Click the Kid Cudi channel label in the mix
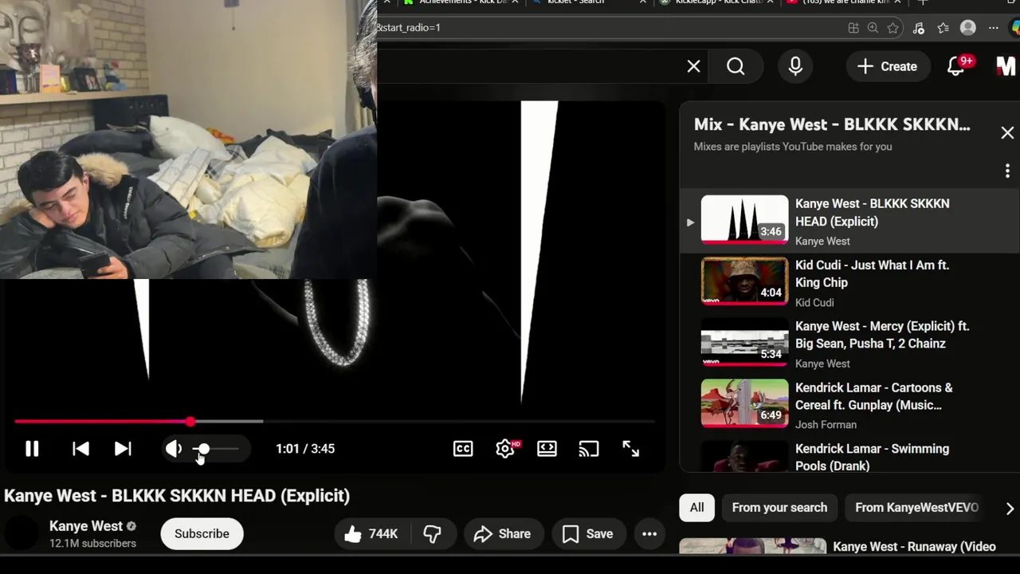The width and height of the screenshot is (1020, 574). (x=814, y=303)
